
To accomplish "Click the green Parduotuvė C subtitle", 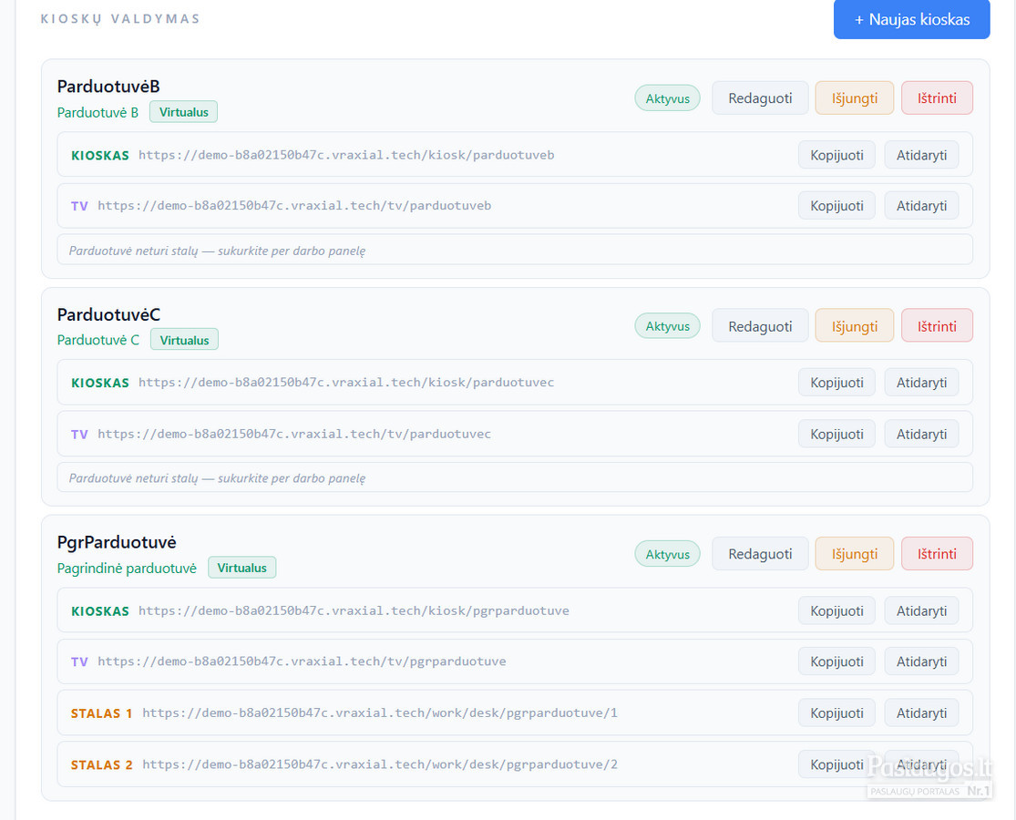I will [97, 340].
